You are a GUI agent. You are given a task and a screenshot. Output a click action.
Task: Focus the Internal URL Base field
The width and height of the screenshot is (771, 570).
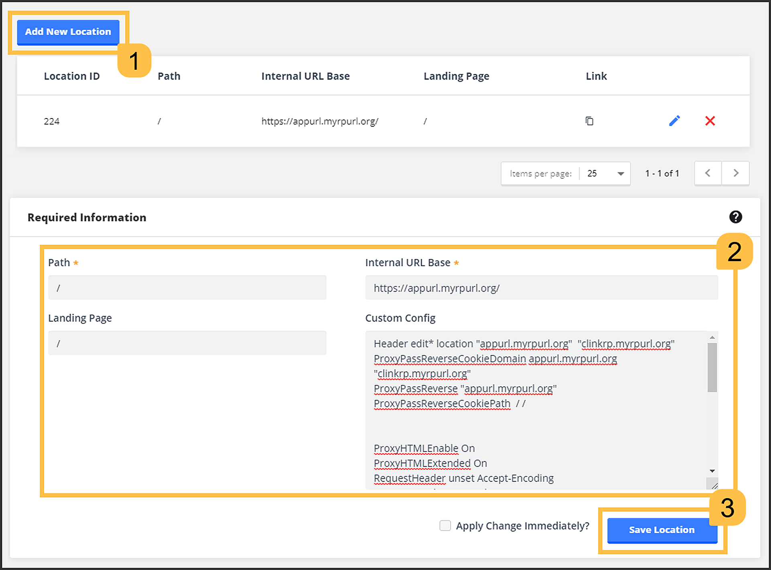[x=541, y=288]
